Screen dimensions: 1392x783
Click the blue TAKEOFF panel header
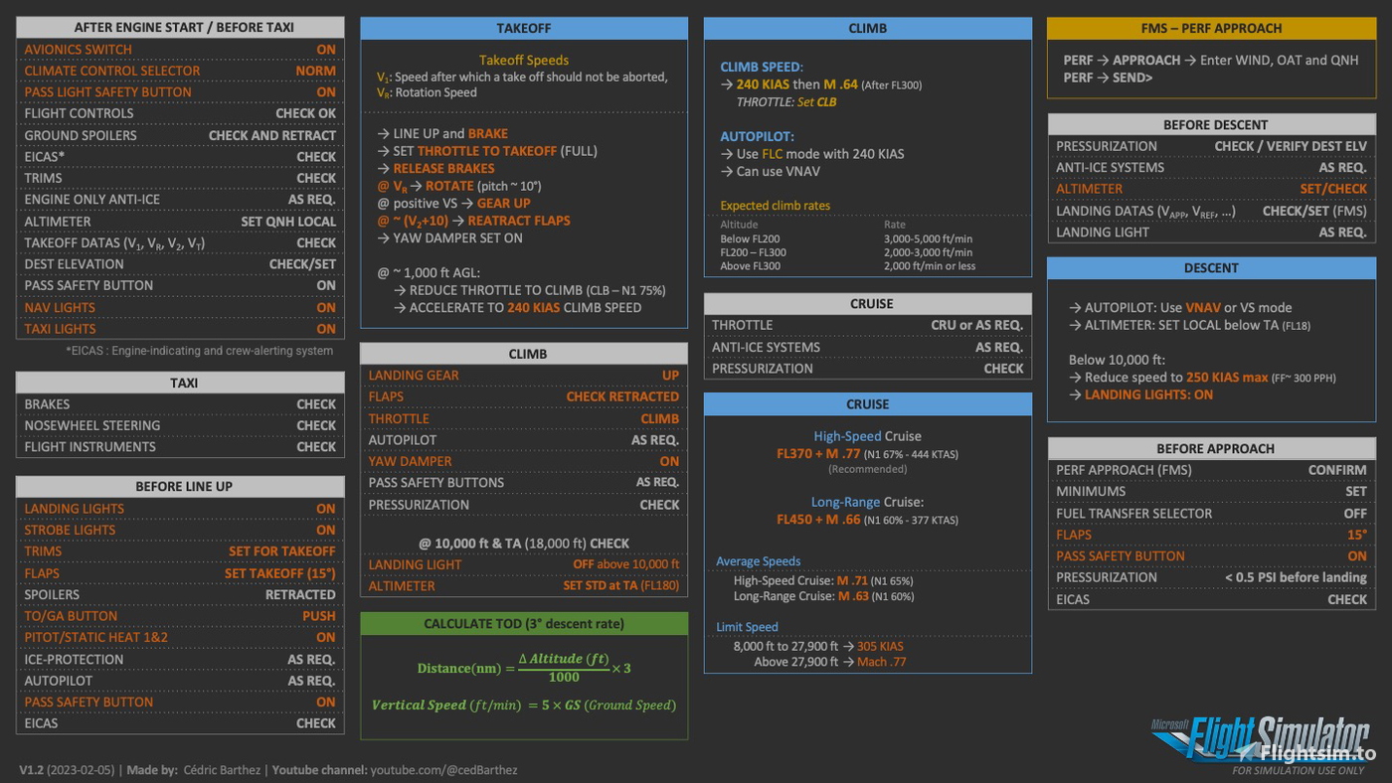coord(524,28)
